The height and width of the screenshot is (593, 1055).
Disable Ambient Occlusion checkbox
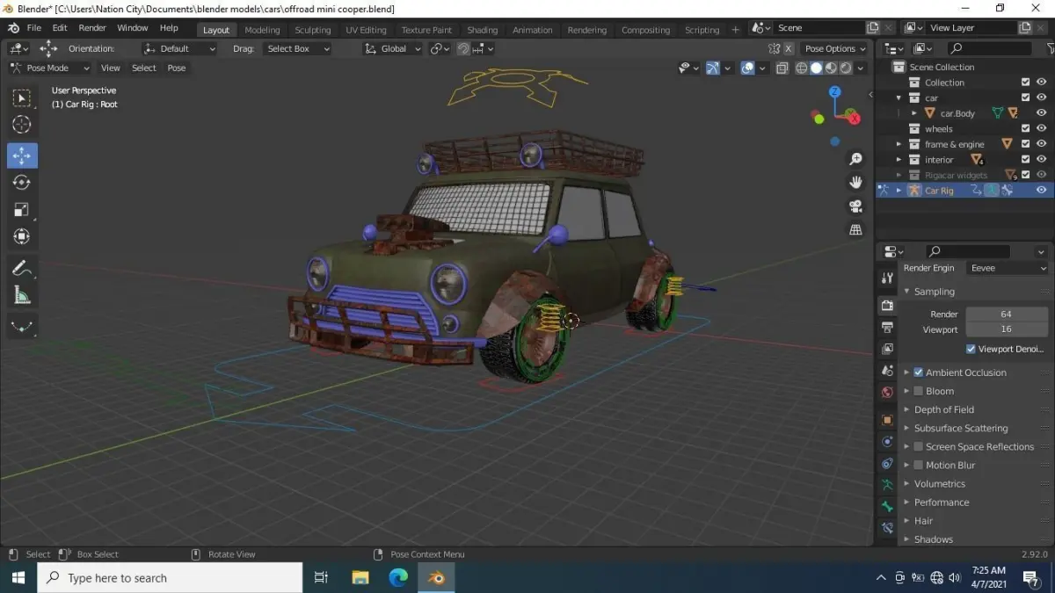[x=918, y=372]
